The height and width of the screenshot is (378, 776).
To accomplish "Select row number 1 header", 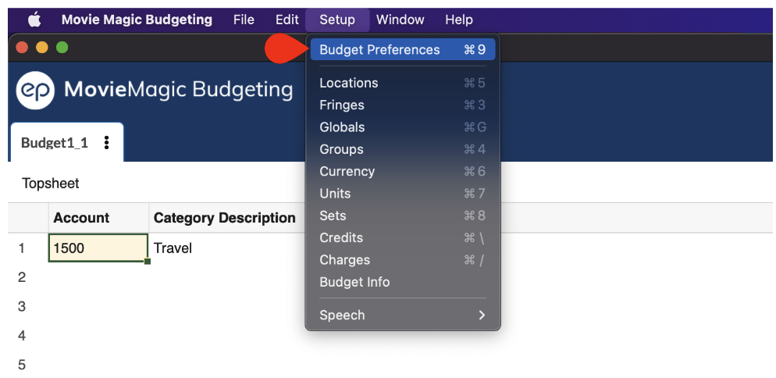I will coord(22,248).
